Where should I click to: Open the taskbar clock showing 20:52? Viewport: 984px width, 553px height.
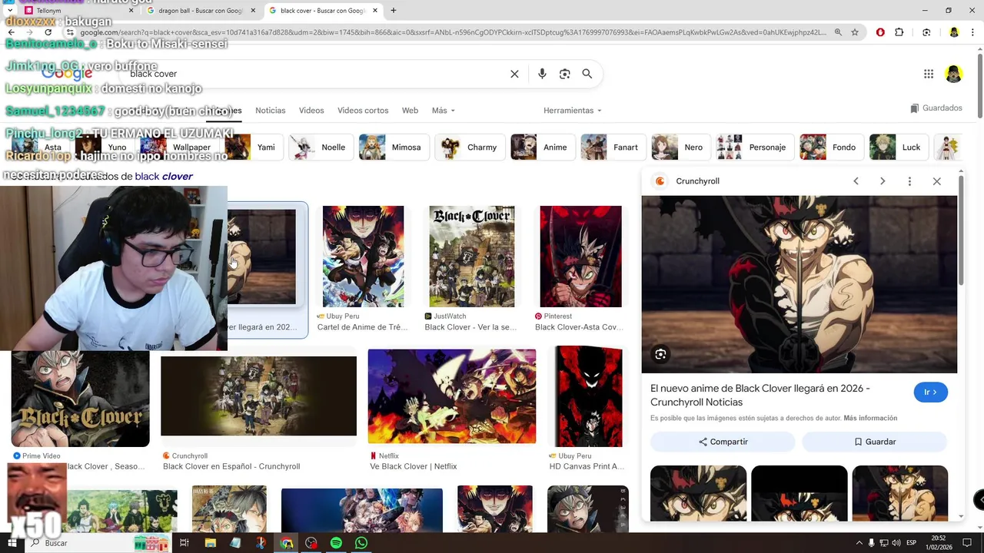pyautogui.click(x=938, y=543)
